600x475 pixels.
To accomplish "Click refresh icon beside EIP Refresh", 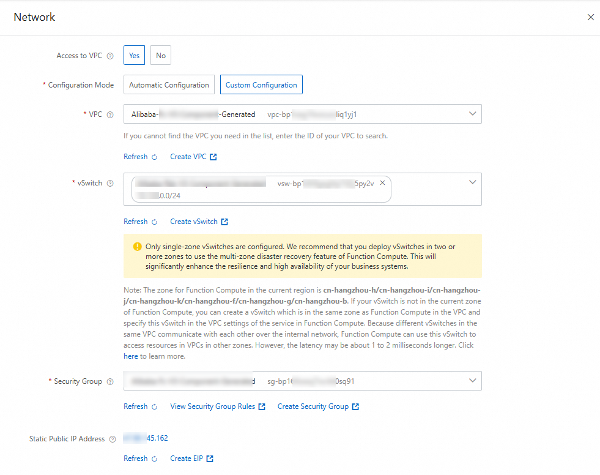I will click(155, 459).
